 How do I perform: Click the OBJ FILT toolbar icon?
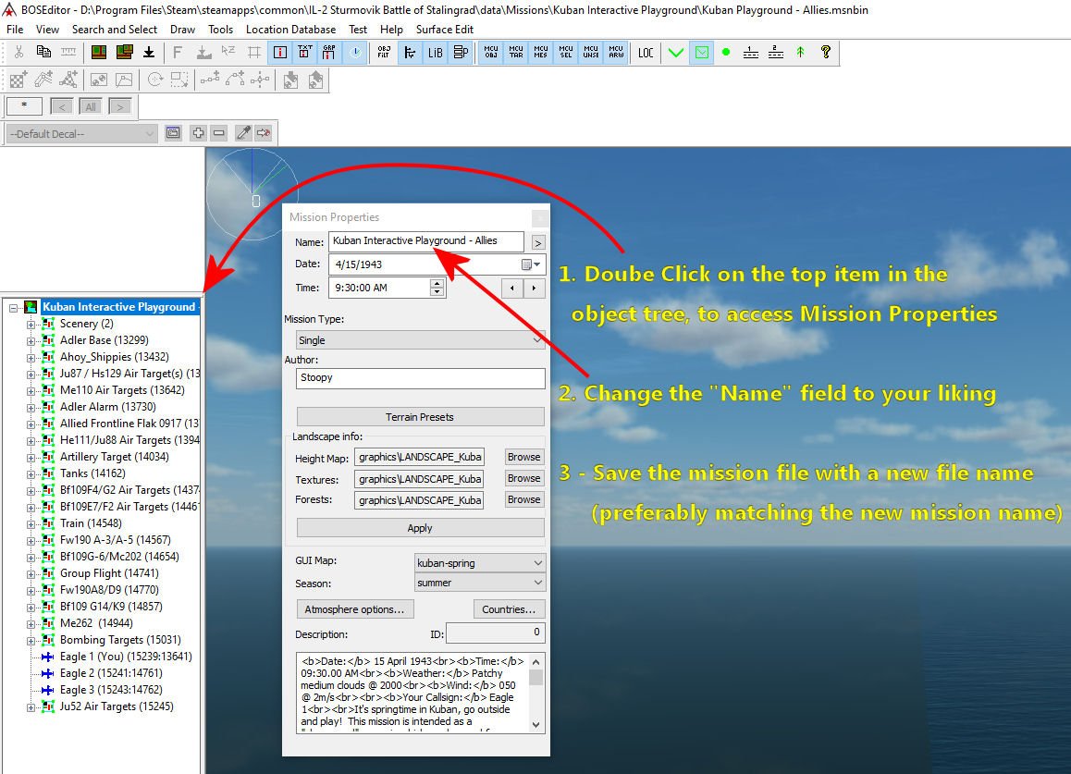tap(384, 53)
